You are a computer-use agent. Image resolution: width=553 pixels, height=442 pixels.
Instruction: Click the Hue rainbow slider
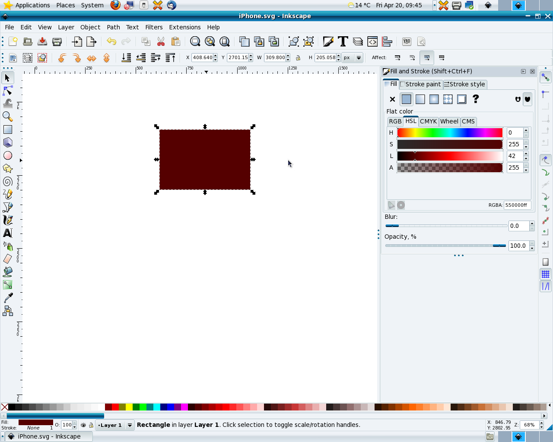(449, 133)
